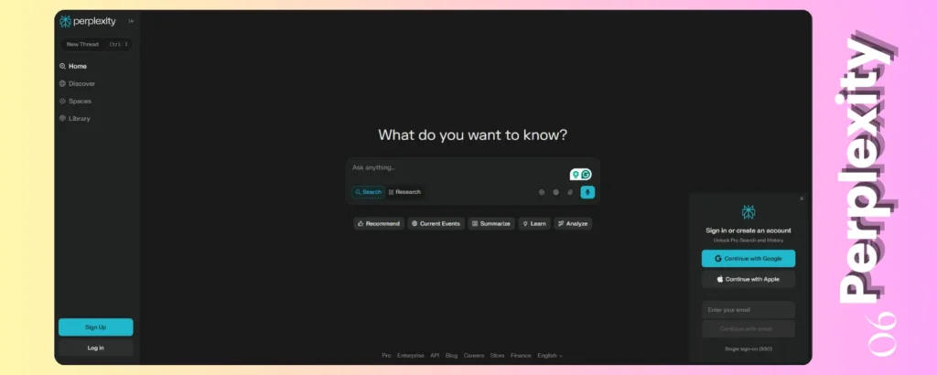The height and width of the screenshot is (375, 937).
Task: Choose the Recommend suggestion chip
Action: tap(378, 223)
